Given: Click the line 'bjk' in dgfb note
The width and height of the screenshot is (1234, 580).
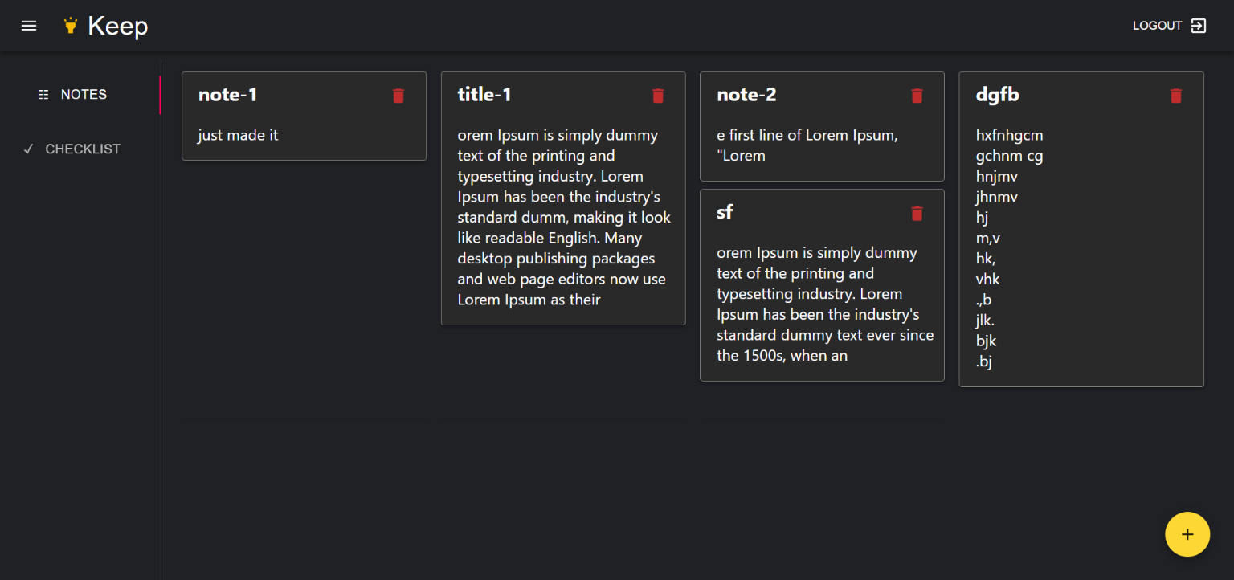Looking at the screenshot, I should pyautogui.click(x=987, y=341).
